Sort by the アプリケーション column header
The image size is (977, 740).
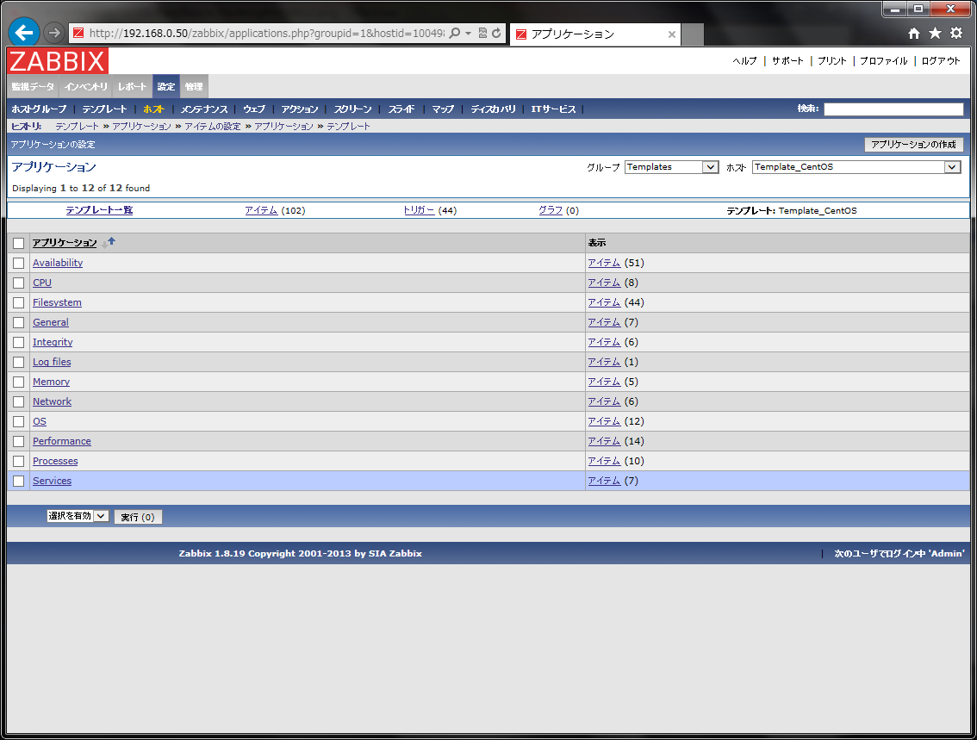pyautogui.click(x=65, y=243)
